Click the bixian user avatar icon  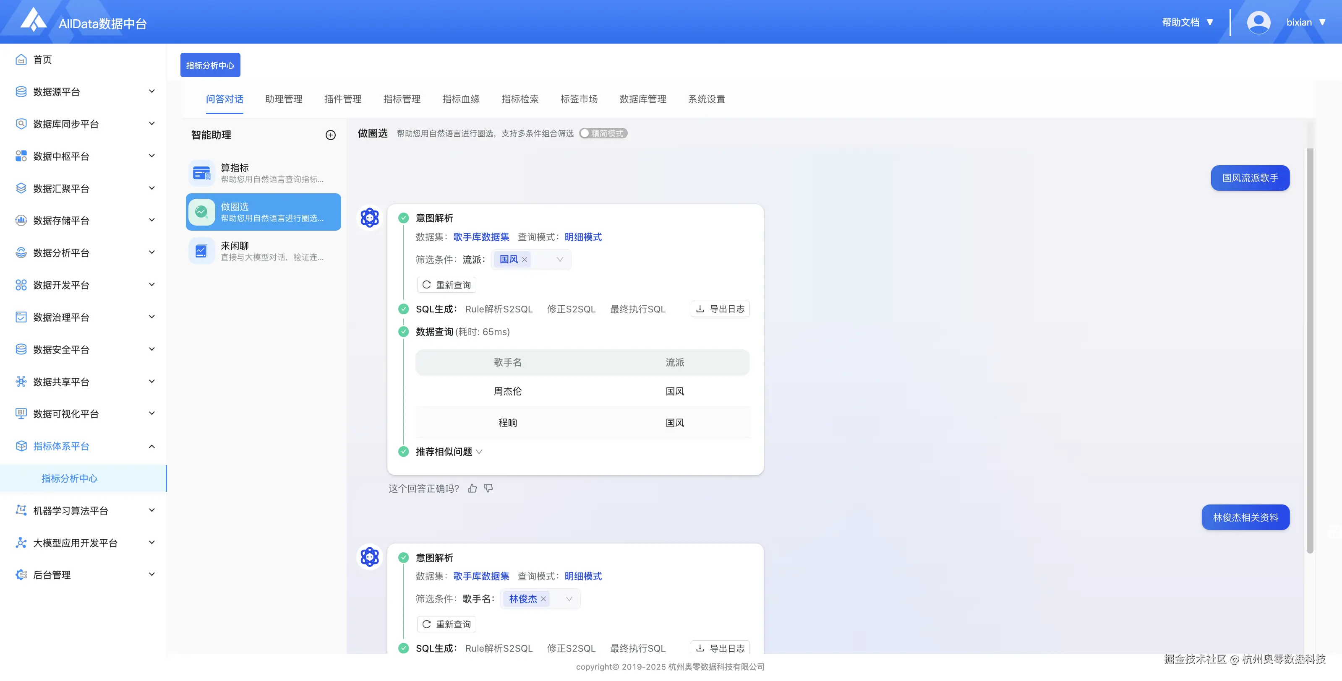[x=1258, y=22]
